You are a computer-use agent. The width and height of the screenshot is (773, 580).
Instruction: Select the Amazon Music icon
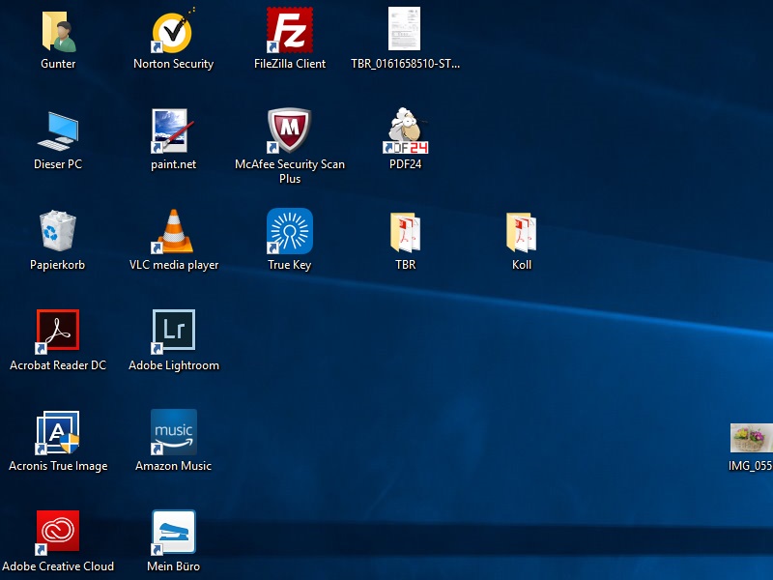tap(174, 432)
